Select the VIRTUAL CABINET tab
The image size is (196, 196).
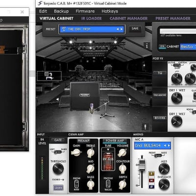click(56, 19)
